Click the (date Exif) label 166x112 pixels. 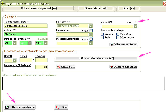[43, 39]
